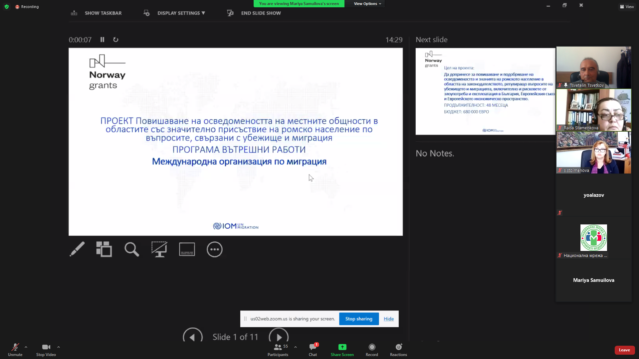Image resolution: width=639 pixels, height=359 pixels.
Task: Click the No Notes area
Action: tap(435, 154)
